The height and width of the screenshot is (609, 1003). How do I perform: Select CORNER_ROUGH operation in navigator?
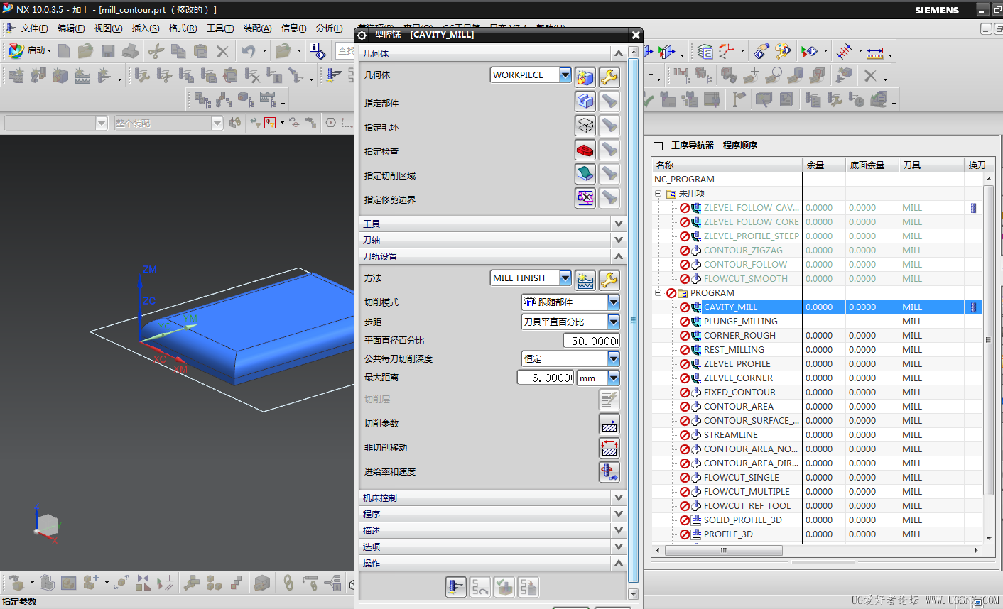(739, 335)
